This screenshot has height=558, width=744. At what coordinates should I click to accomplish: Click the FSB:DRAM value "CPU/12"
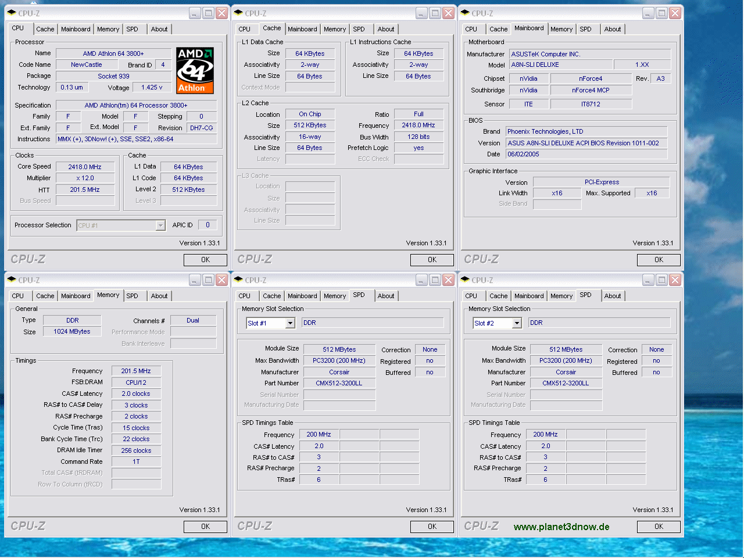point(136,382)
